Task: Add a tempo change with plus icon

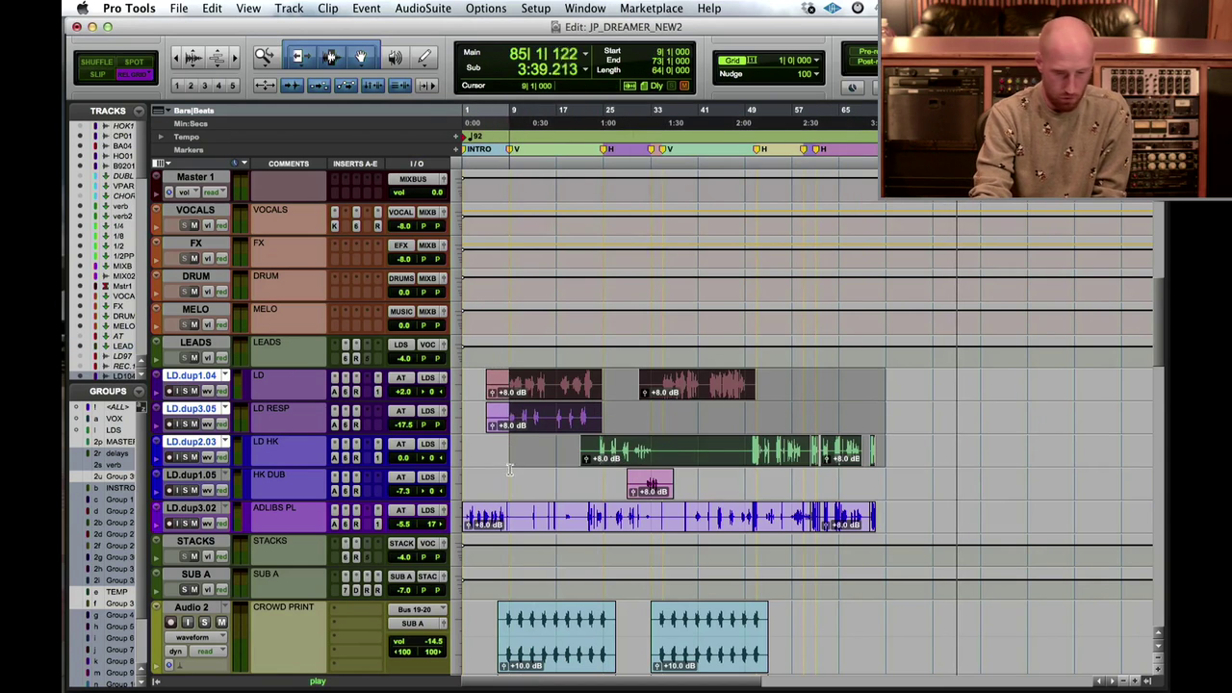Action: 457,137
